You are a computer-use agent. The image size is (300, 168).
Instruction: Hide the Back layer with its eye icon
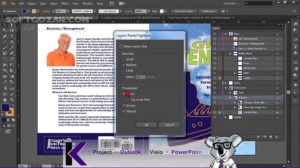pyautogui.click(x=214, y=34)
